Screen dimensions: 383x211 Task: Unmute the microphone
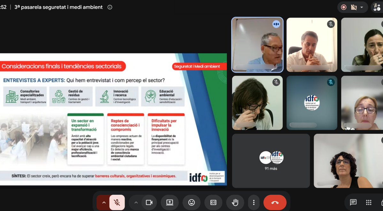pos(117,202)
